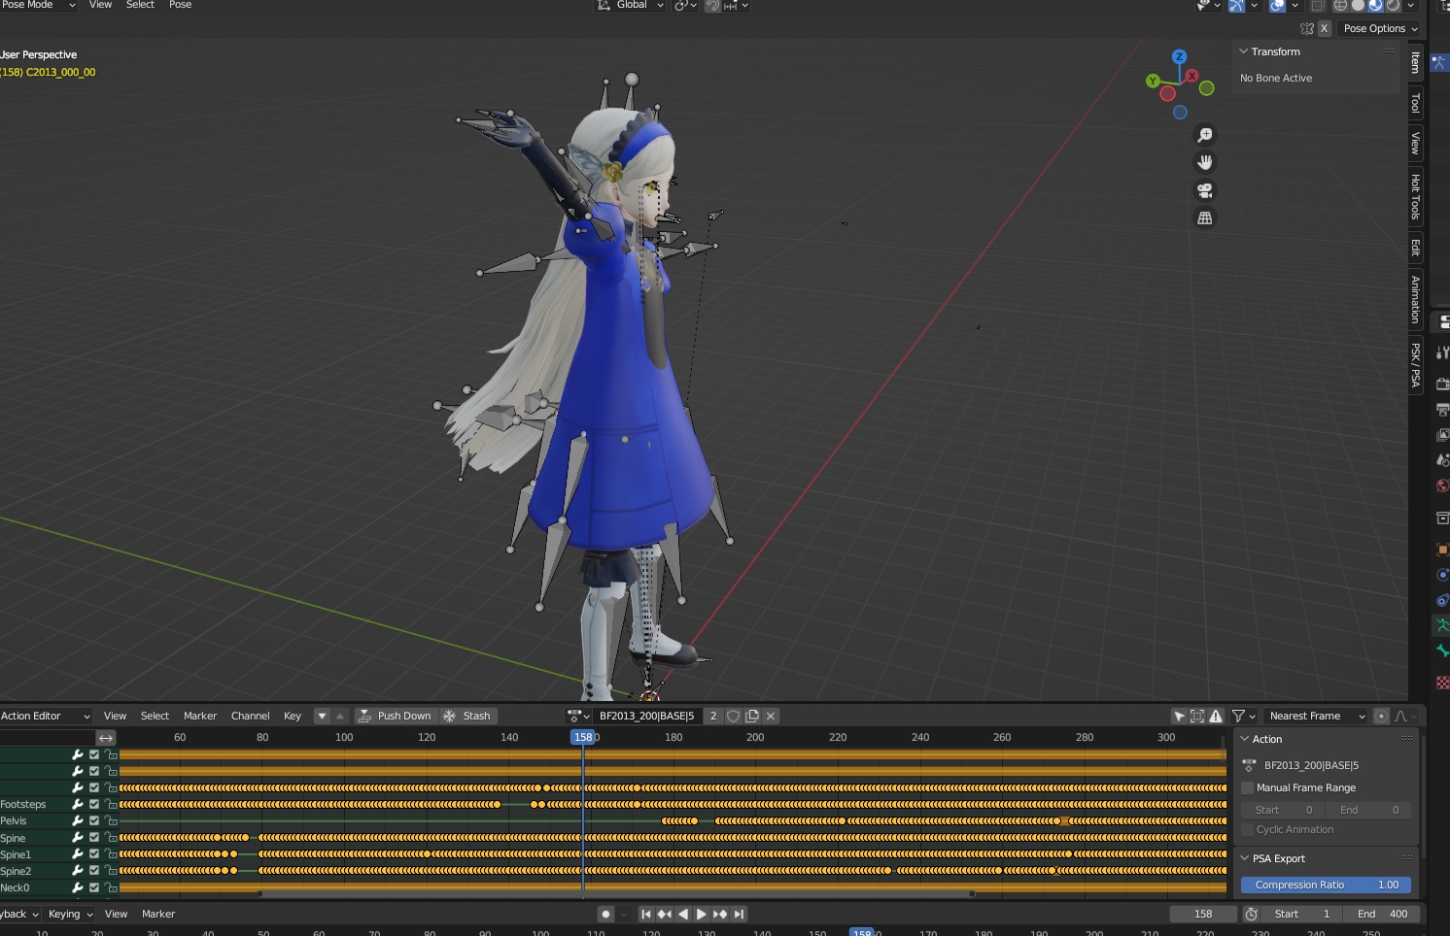Collapse the Action panel
This screenshot has height=936, width=1450.
tap(1245, 739)
